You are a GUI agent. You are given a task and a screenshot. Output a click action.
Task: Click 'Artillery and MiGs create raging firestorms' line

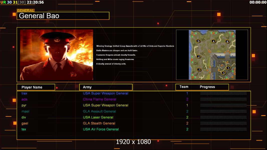[x=115, y=59]
